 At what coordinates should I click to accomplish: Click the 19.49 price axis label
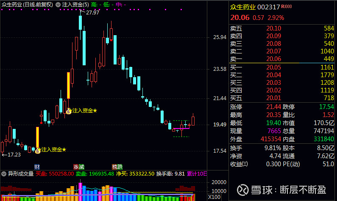(220, 125)
